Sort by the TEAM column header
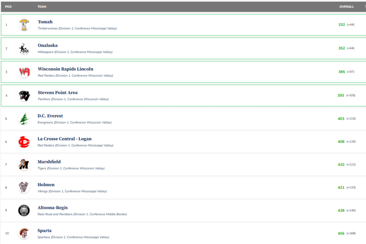The width and height of the screenshot is (366, 244). (x=42, y=7)
